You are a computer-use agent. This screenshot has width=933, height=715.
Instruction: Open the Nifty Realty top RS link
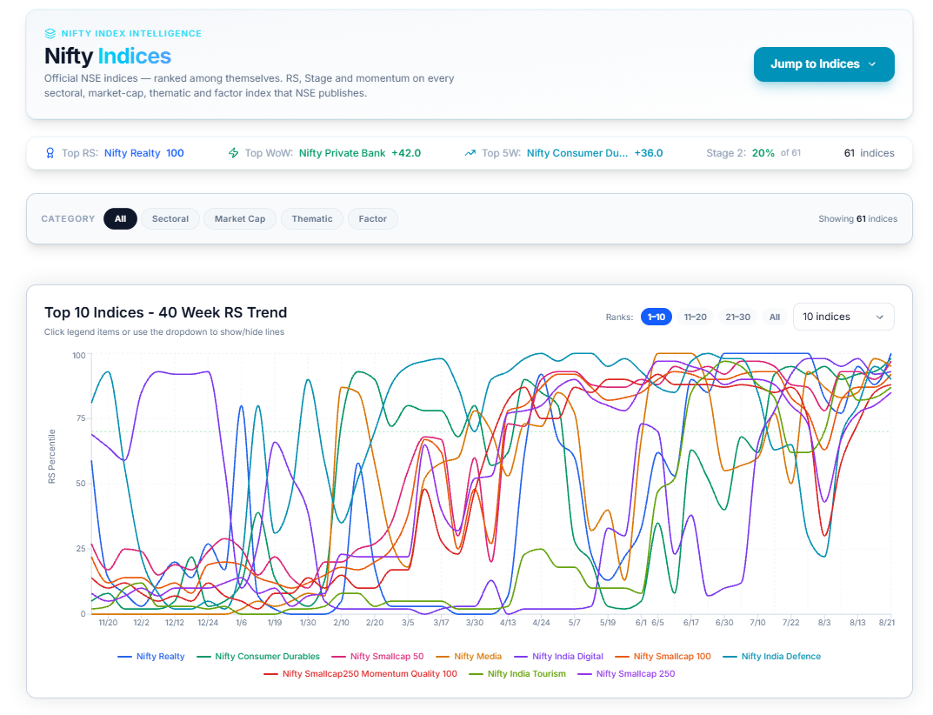[132, 153]
